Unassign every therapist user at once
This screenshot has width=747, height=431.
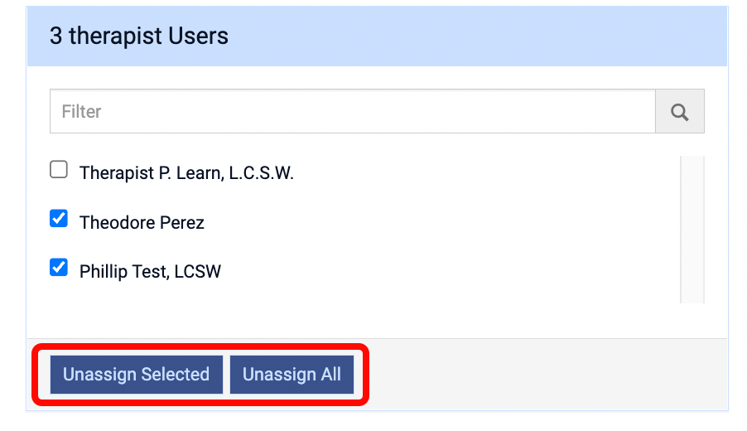point(292,375)
